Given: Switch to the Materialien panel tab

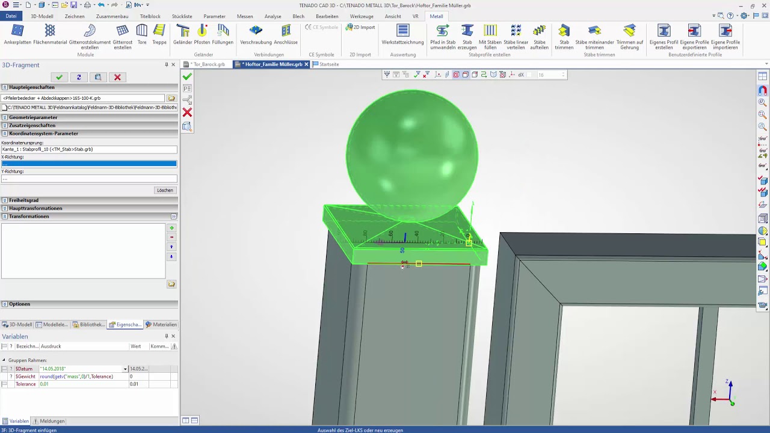Looking at the screenshot, I should click(161, 325).
